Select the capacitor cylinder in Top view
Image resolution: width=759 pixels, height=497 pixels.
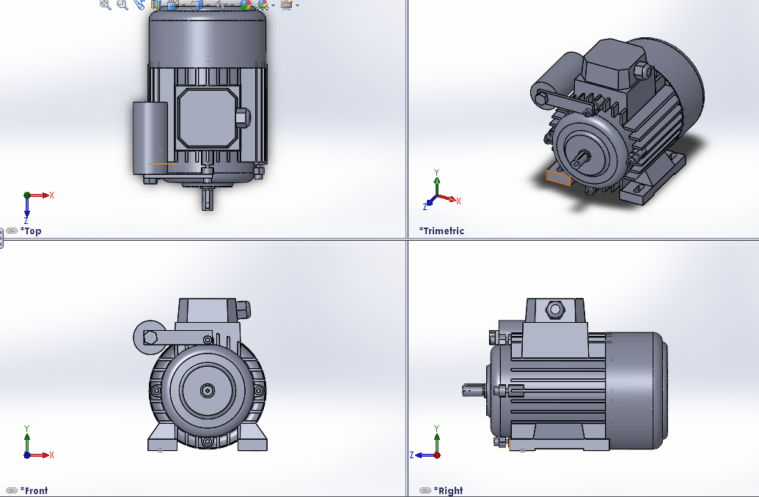(150, 138)
